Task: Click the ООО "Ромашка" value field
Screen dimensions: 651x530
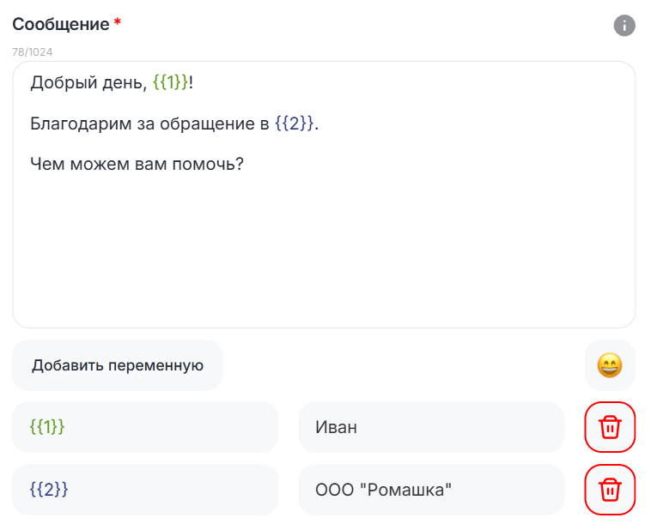Action: pyautogui.click(x=431, y=490)
